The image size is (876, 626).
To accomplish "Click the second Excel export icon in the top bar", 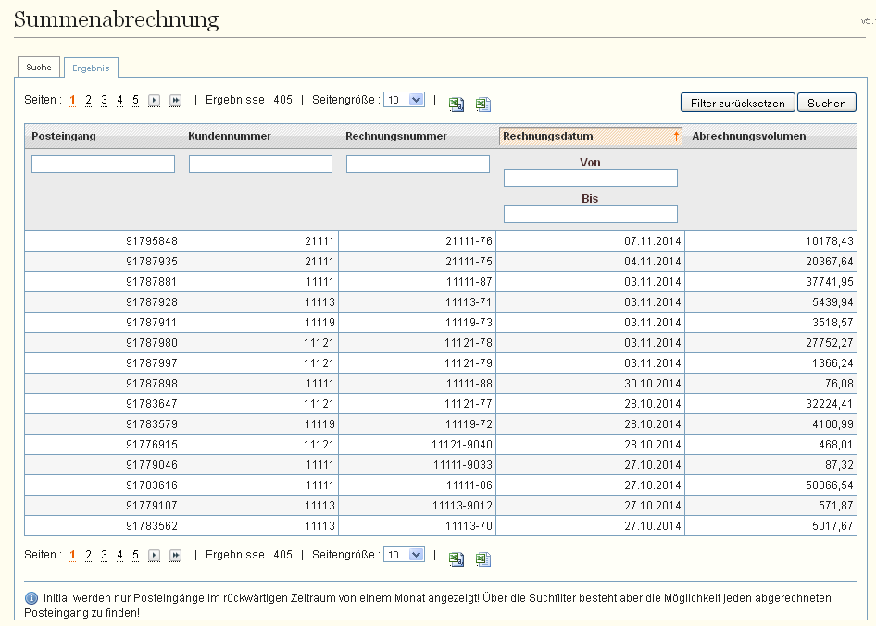I will 483,104.
